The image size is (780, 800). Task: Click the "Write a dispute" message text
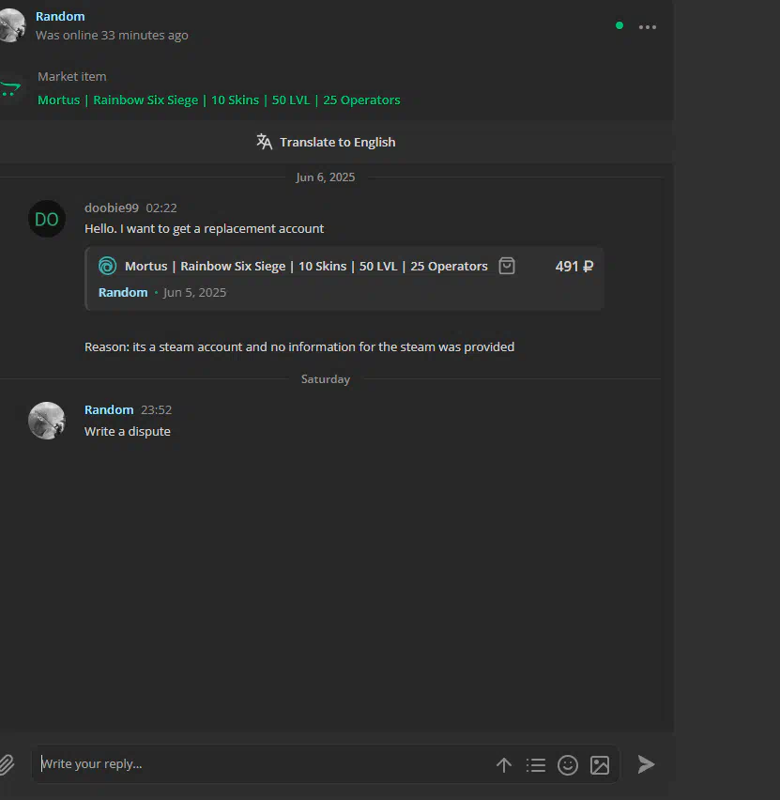pyautogui.click(x=128, y=431)
